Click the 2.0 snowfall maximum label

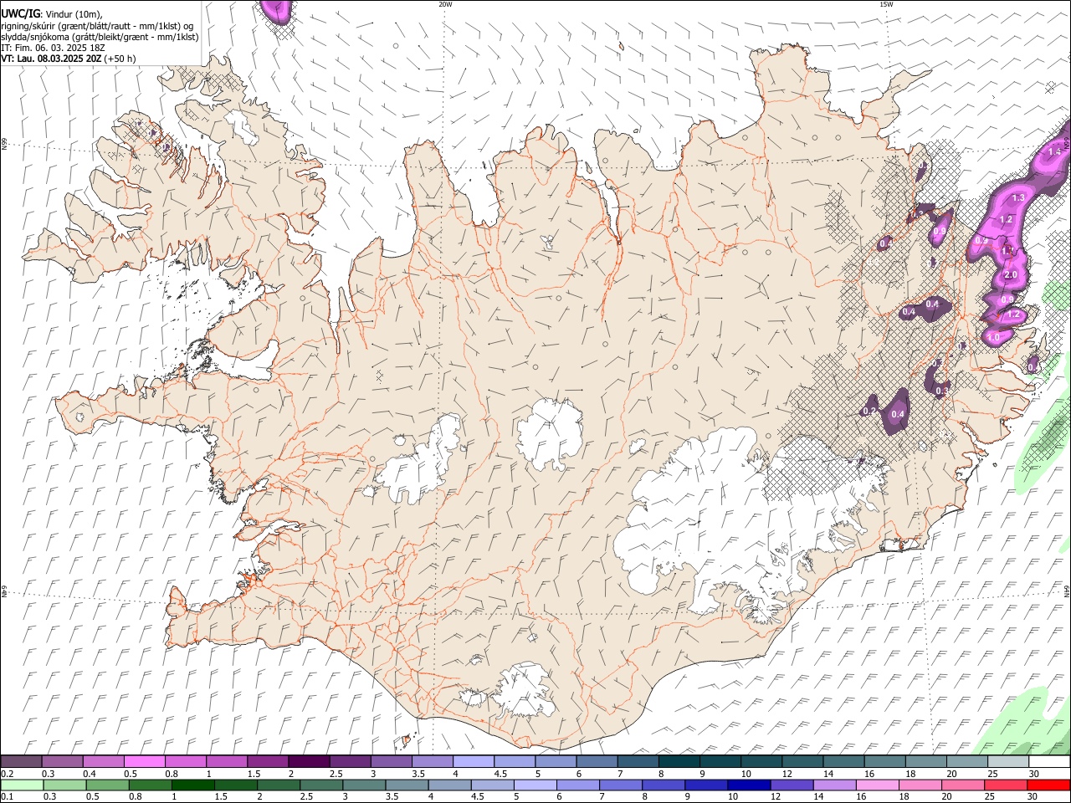pos(1010,275)
